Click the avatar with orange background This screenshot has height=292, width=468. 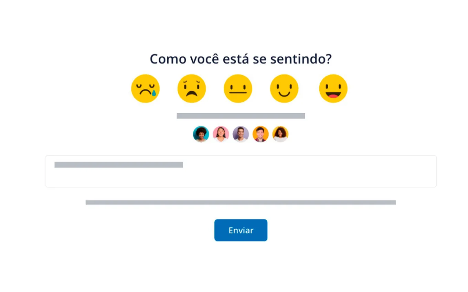[x=260, y=134]
